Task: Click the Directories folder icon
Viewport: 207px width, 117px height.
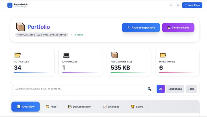Action: coord(163,55)
